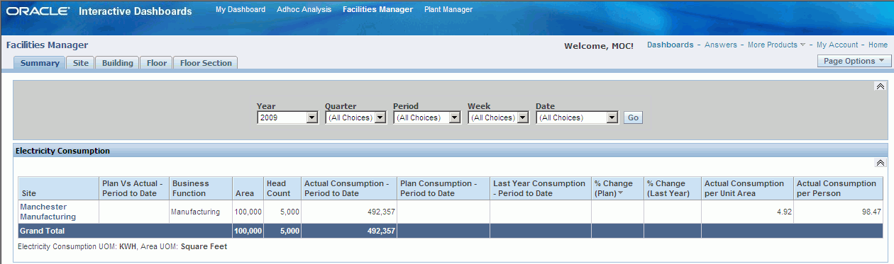Open the Manchester Manufacturing site link

[x=48, y=212]
